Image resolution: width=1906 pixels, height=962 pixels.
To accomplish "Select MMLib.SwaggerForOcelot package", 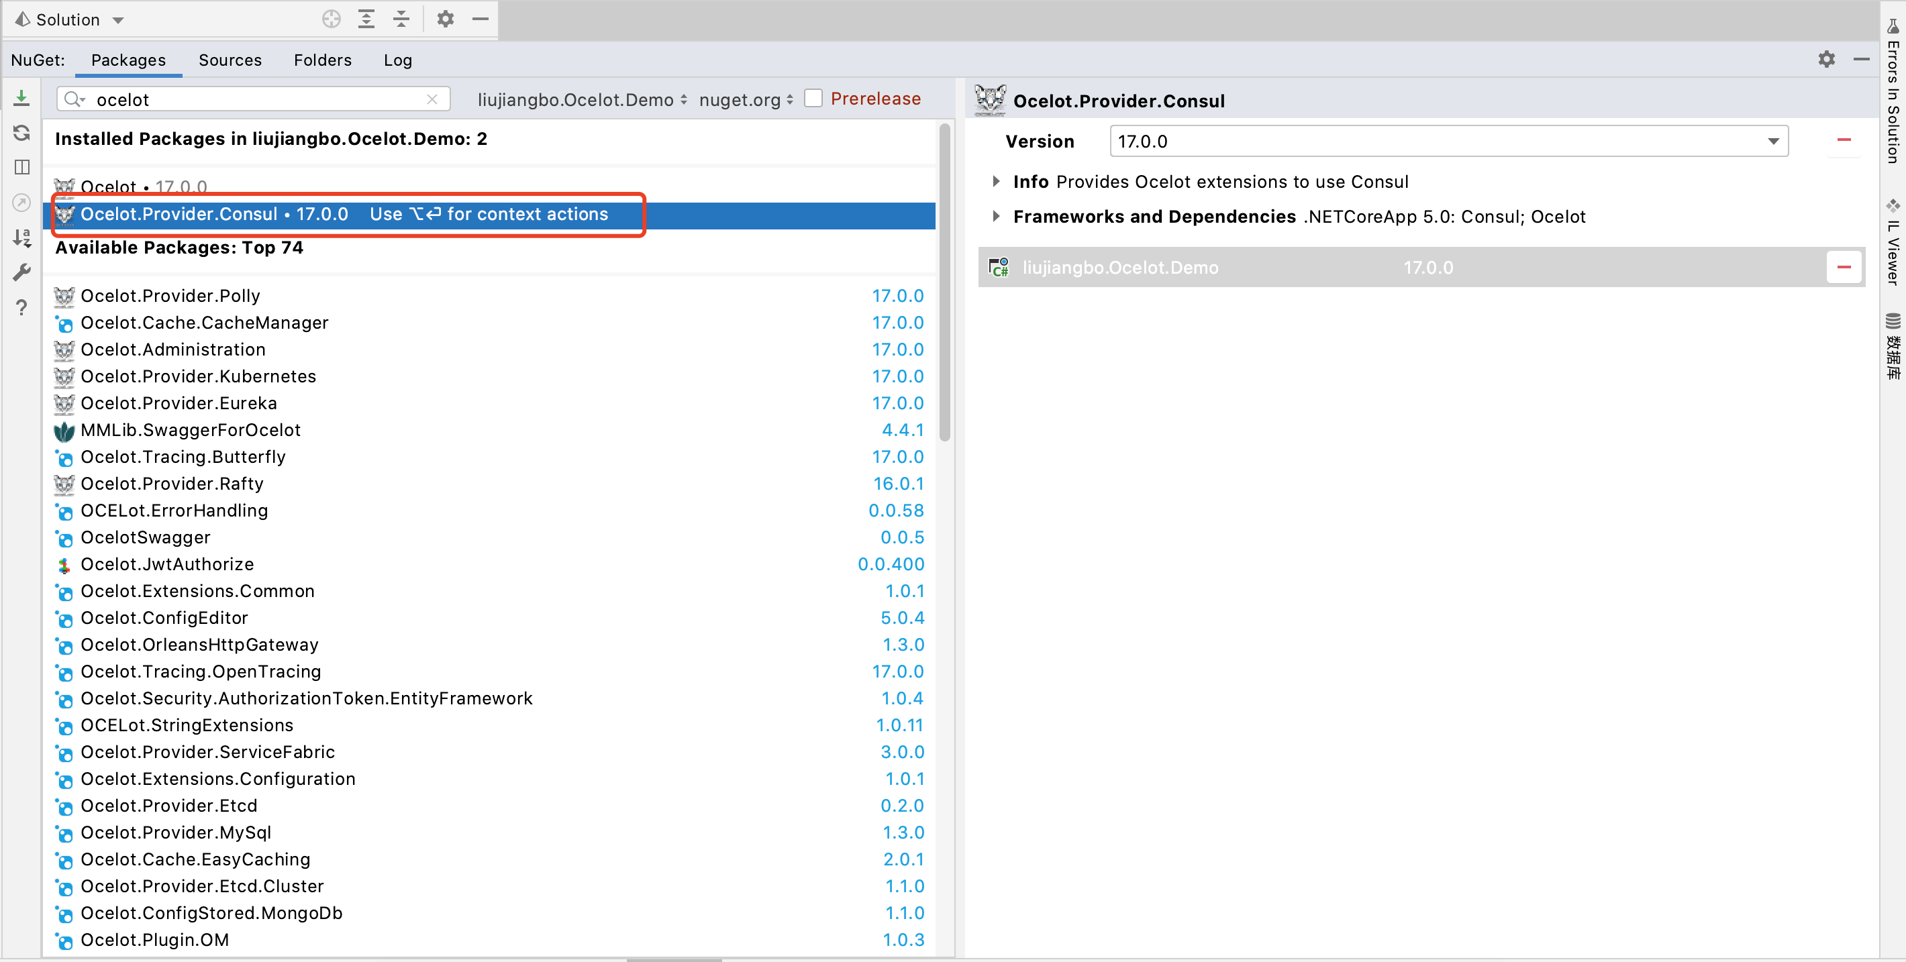I will coord(489,430).
